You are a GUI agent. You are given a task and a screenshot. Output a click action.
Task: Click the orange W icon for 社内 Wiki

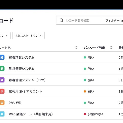point(2,102)
